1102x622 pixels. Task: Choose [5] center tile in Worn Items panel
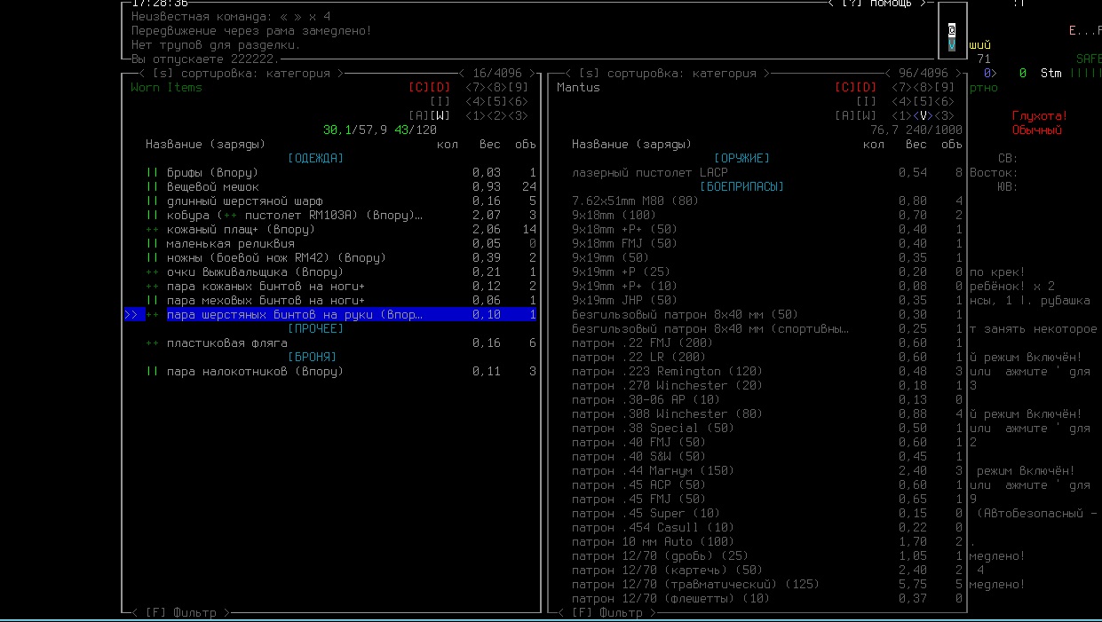(497, 102)
